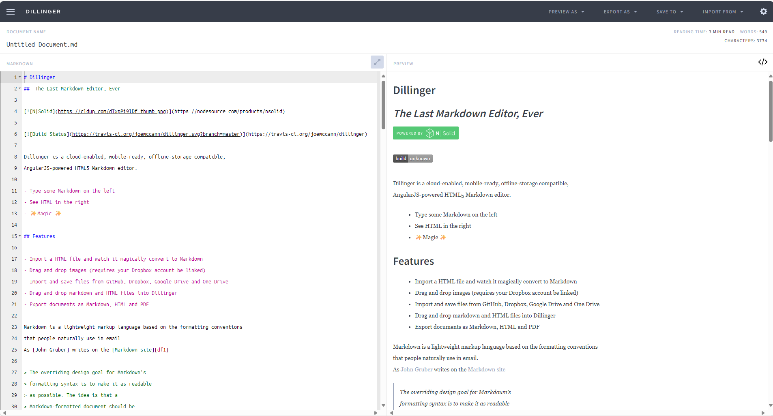This screenshot has height=416, width=773.
Task: Click the MARKDOWN pane label
Action: pyautogui.click(x=19, y=64)
